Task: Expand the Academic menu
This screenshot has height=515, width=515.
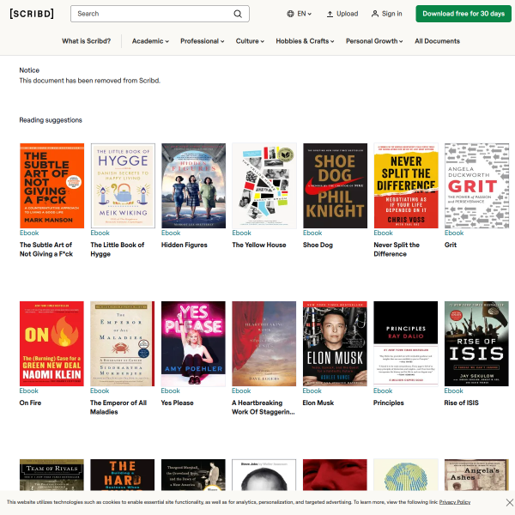Action: [x=150, y=41]
